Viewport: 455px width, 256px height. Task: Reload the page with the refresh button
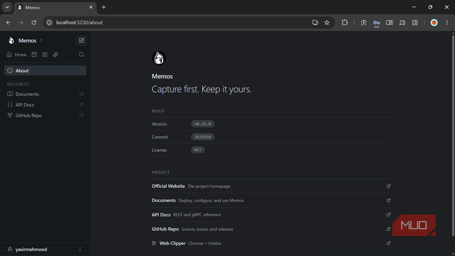(x=34, y=22)
